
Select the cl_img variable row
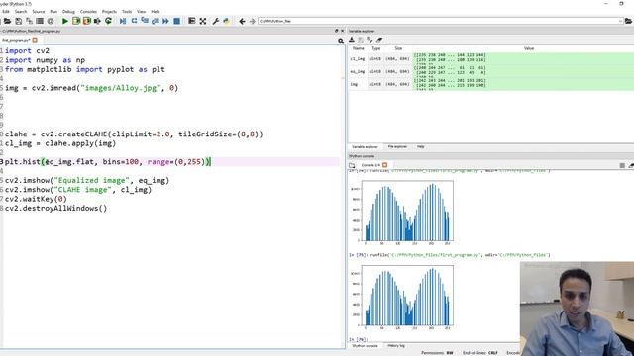[x=491, y=59]
